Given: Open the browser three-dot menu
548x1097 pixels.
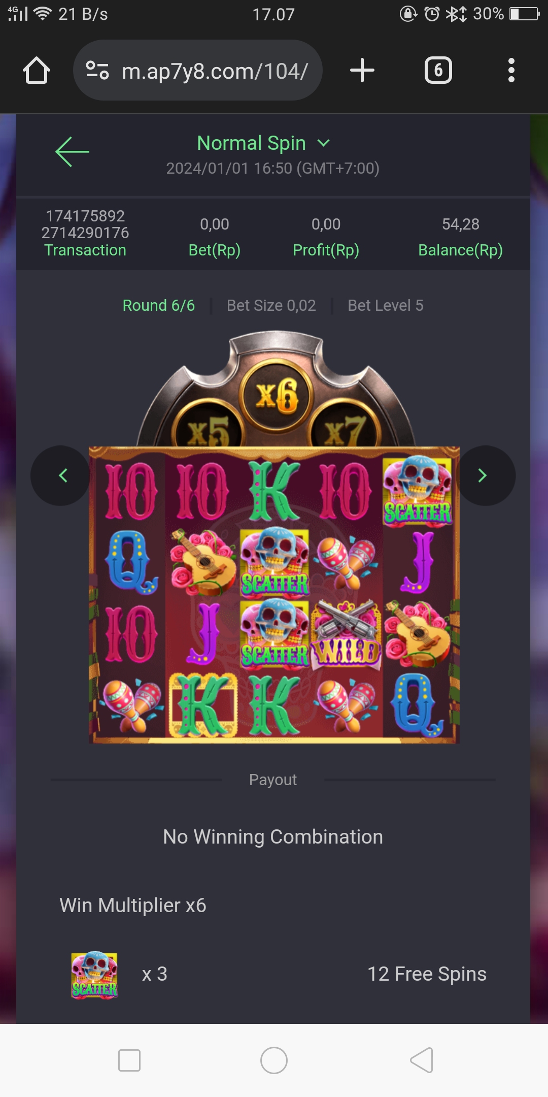Looking at the screenshot, I should click(x=511, y=70).
